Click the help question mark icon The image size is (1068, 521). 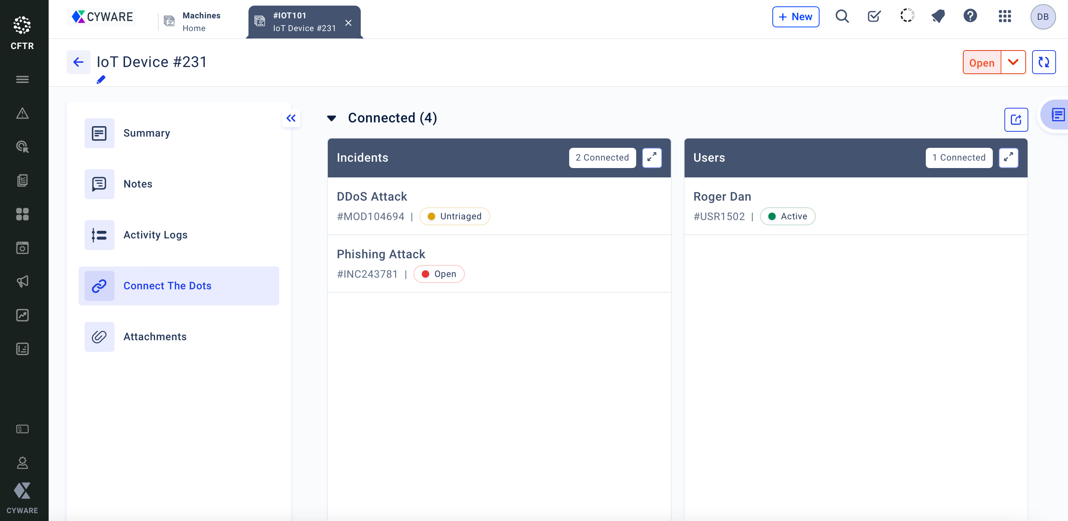[x=970, y=16]
